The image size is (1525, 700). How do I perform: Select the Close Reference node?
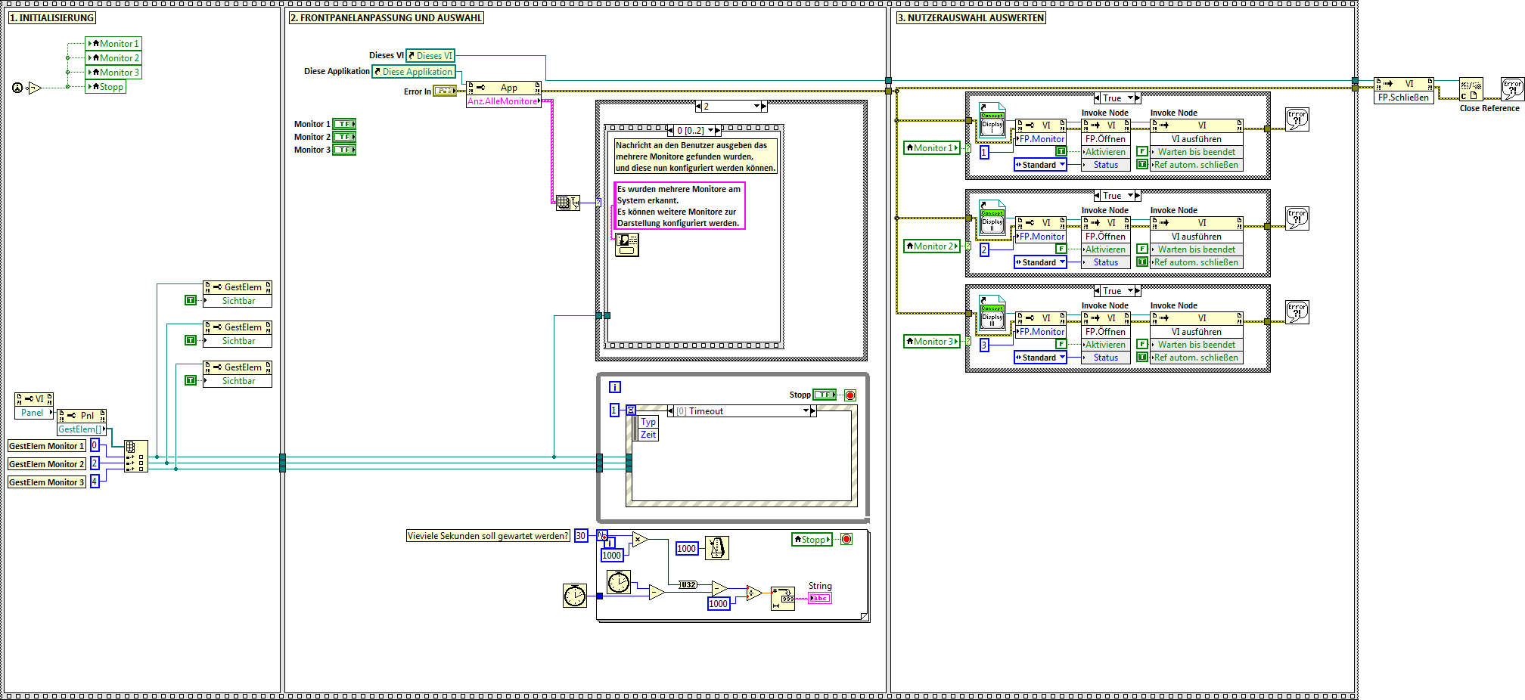tap(1471, 89)
